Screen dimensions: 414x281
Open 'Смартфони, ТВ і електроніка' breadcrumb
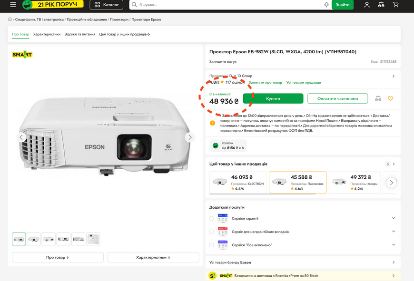pos(39,19)
